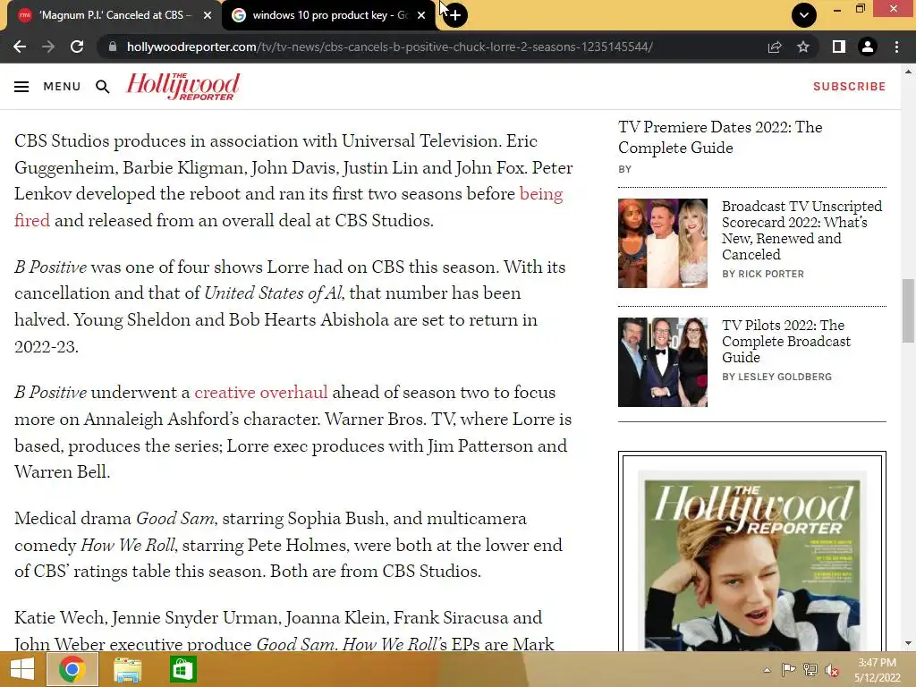Open Broadcast TV Unscripted Scorecard 2022 headline
The height and width of the screenshot is (687, 916).
(801, 230)
